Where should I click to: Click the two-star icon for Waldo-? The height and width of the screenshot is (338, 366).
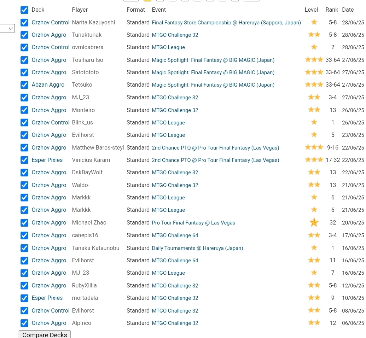(314, 185)
